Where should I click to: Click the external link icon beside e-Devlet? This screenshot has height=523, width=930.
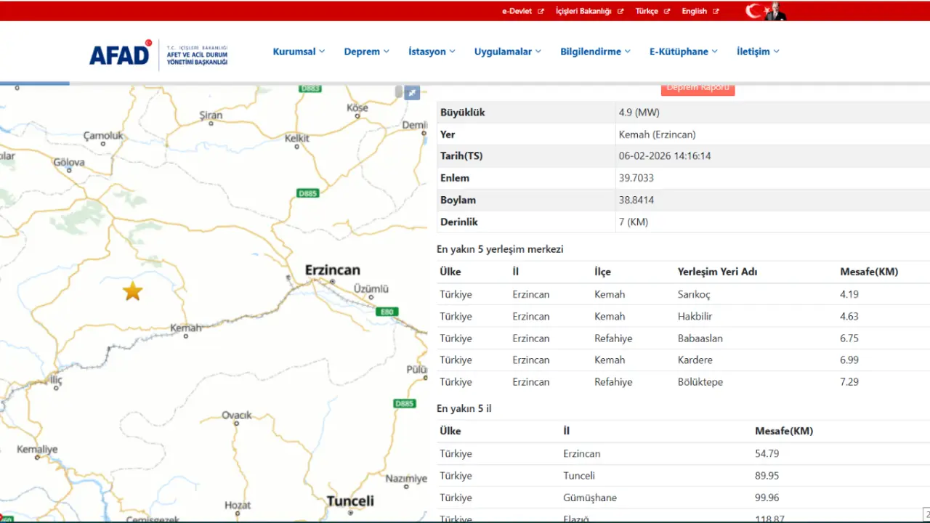click(541, 12)
